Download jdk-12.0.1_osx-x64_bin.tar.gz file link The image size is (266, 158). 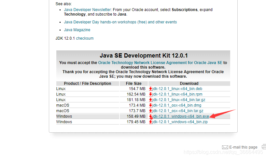[x=178, y=111]
